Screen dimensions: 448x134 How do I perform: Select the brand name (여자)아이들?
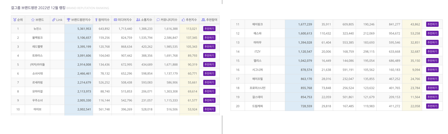point(37,64)
